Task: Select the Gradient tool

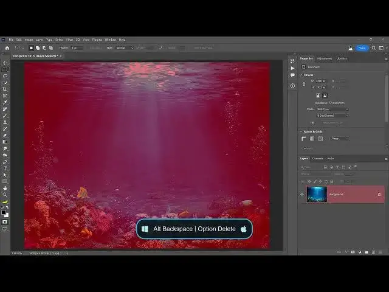Action: coord(5,142)
